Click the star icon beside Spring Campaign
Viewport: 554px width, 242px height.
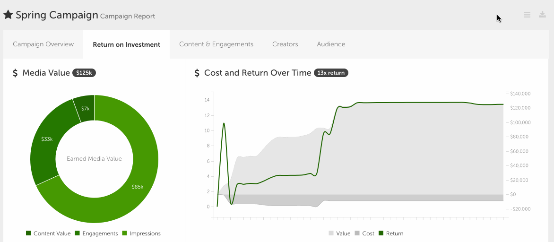8,15
